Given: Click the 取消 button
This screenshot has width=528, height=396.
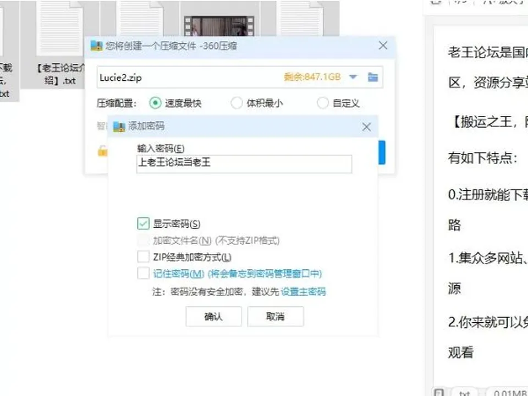Looking at the screenshot, I should coord(276,317).
